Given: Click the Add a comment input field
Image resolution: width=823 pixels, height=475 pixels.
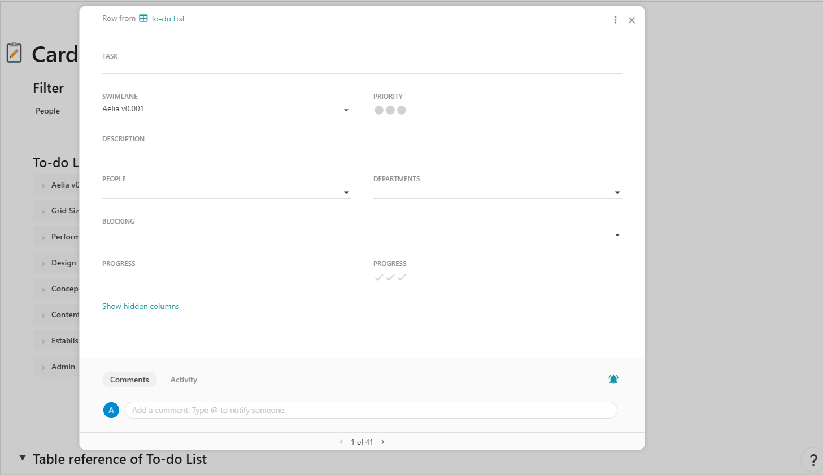Looking at the screenshot, I should 371,410.
